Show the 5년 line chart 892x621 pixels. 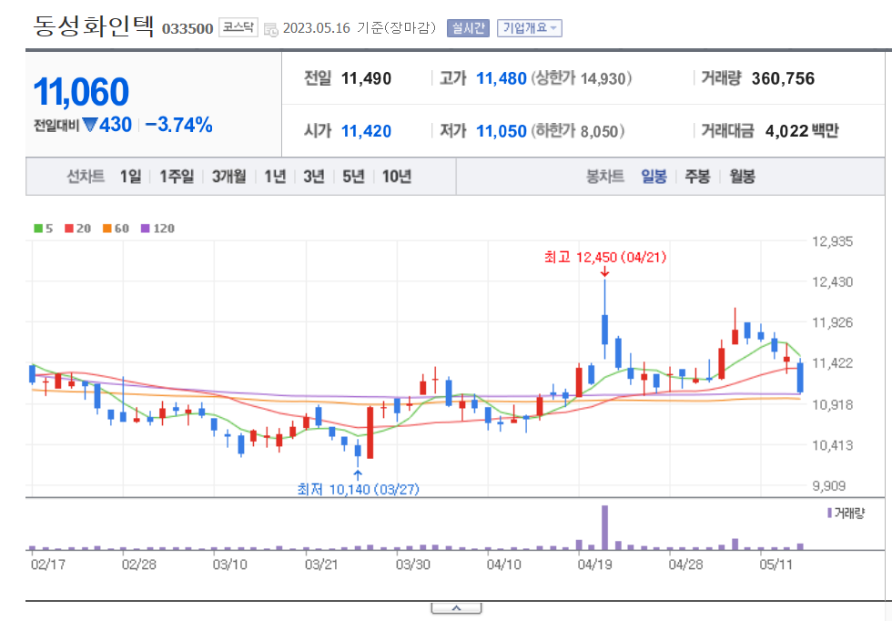[x=353, y=177]
